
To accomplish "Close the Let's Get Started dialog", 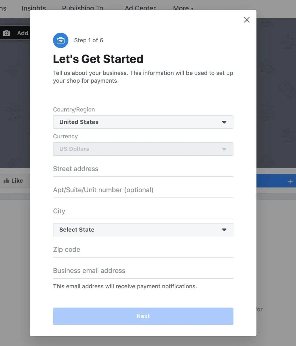I will click(x=246, y=19).
